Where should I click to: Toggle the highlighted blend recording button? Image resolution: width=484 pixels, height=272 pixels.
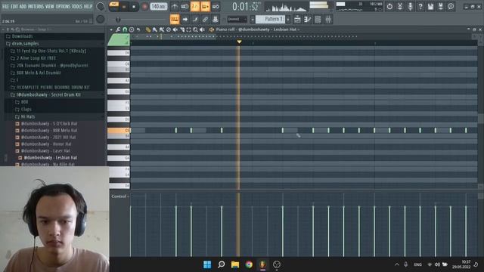pyautogui.click(x=205, y=7)
